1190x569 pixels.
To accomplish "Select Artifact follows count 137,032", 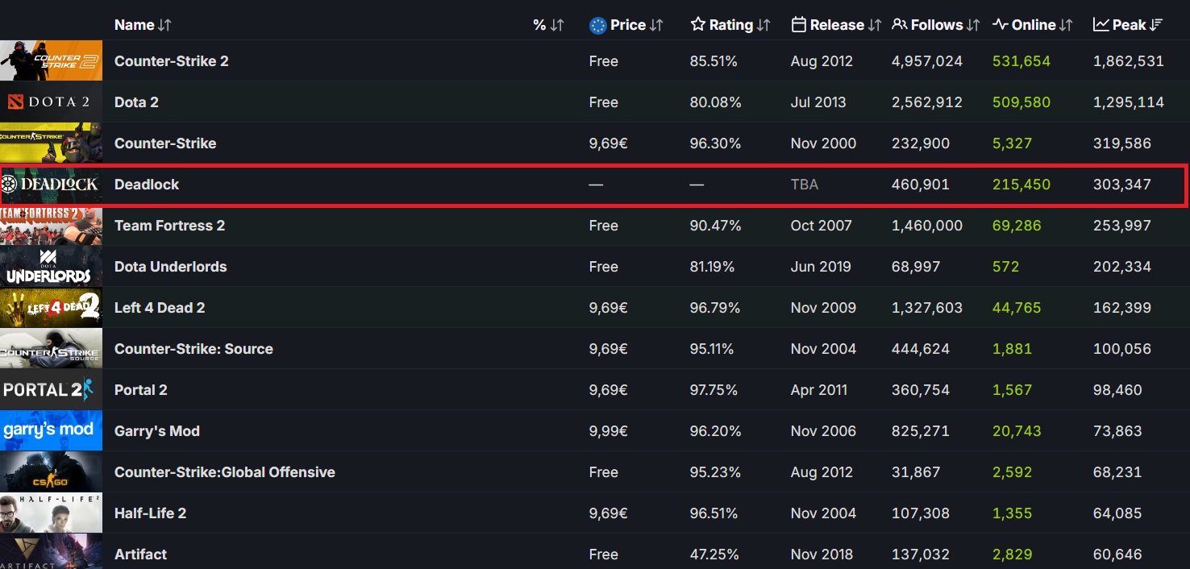I will (x=921, y=554).
